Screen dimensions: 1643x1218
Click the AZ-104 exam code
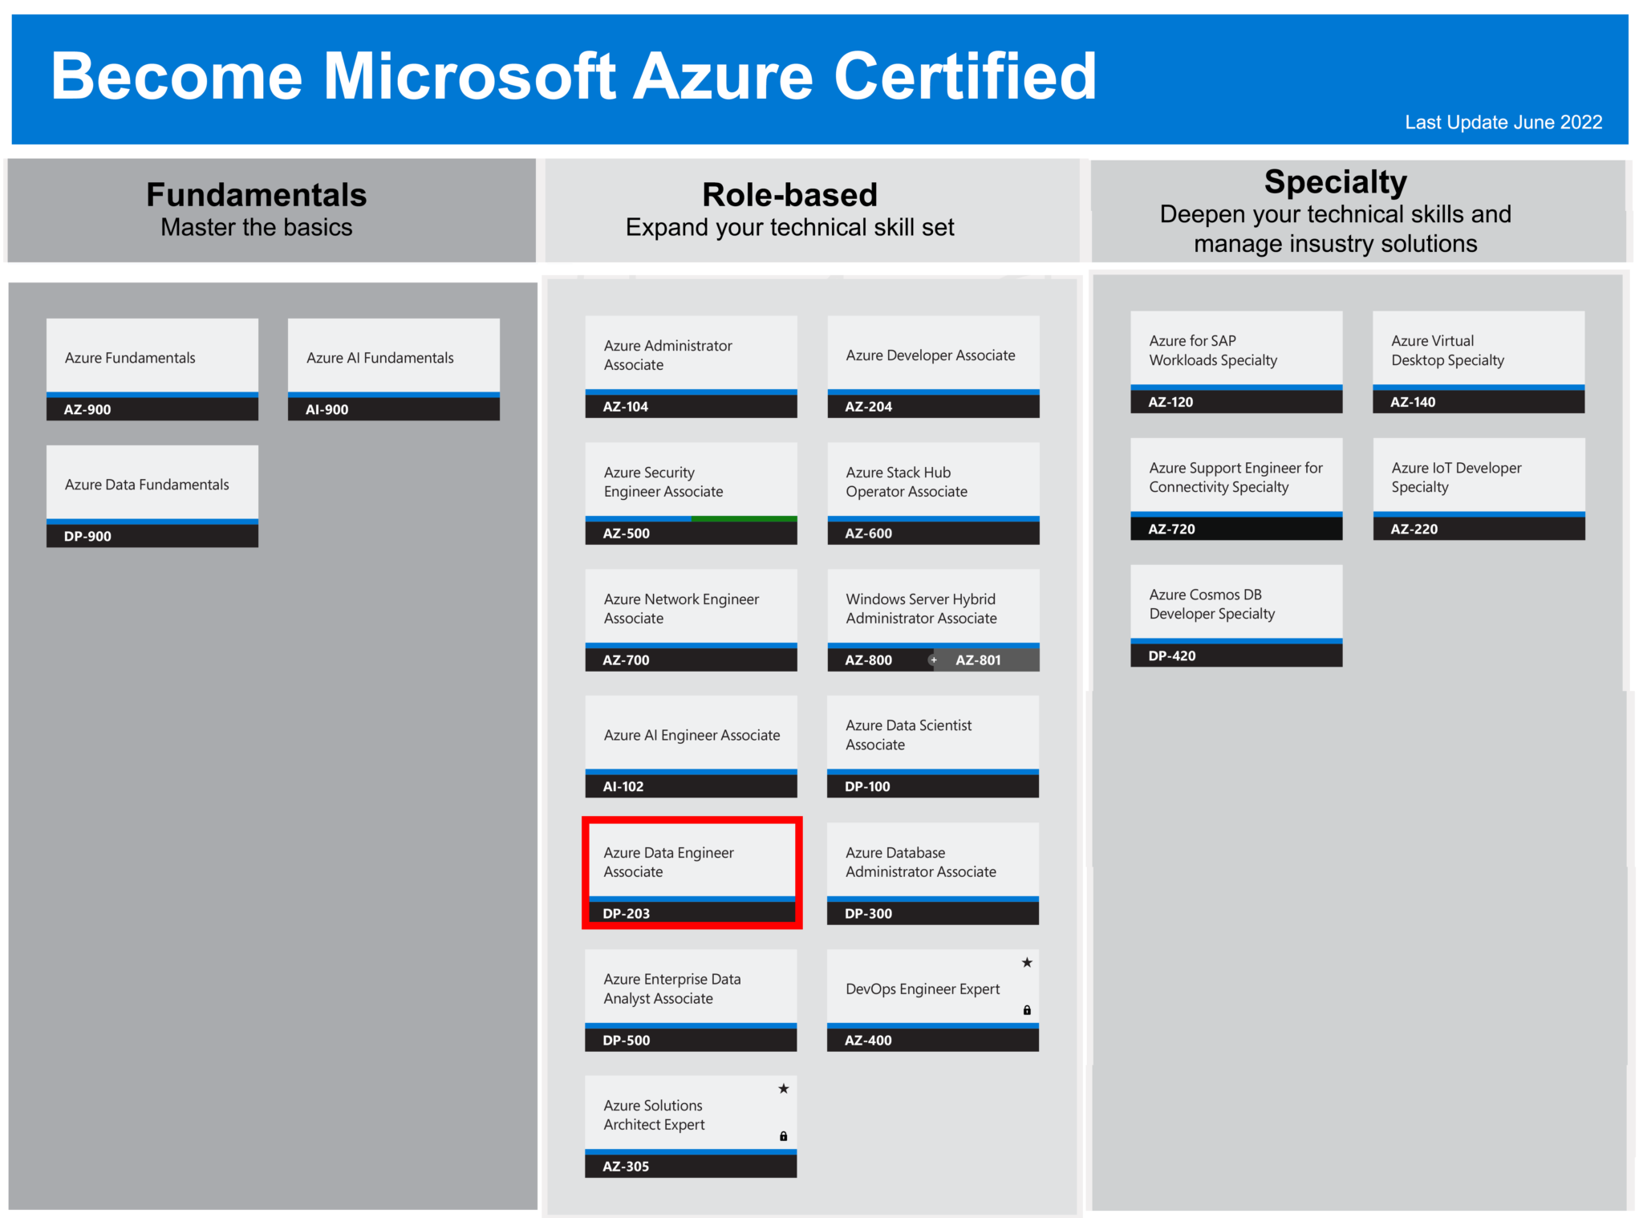(626, 407)
